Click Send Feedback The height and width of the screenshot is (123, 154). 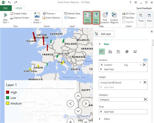(x=144, y=8)
